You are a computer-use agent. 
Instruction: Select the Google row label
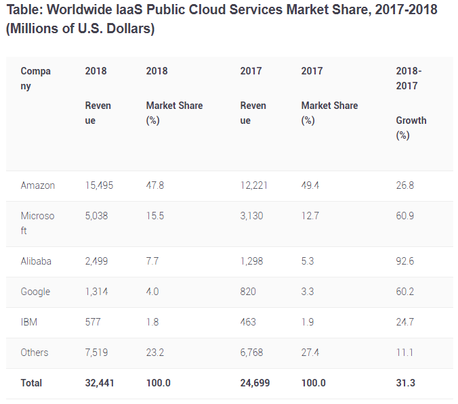click(35, 292)
